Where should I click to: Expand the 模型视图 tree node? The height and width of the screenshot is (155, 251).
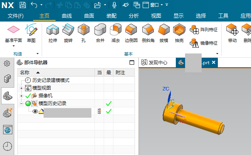click(22, 88)
